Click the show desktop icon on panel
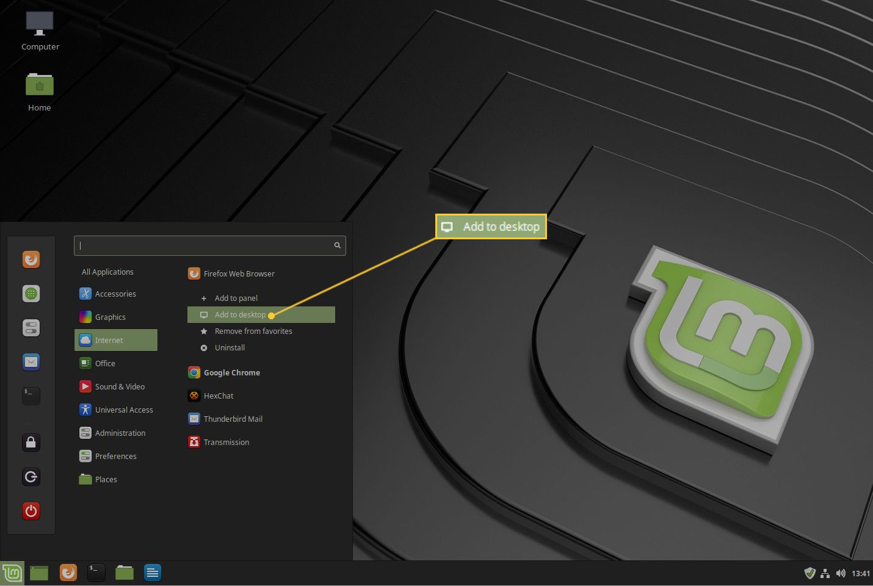 point(39,573)
